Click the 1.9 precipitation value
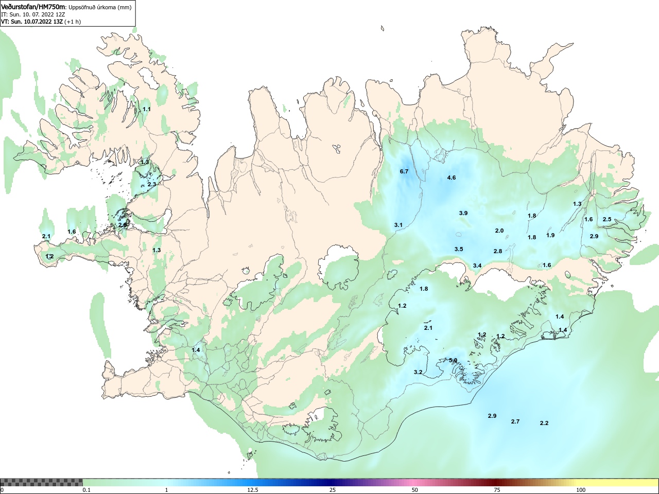Image resolution: width=659 pixels, height=494 pixels. coord(550,235)
